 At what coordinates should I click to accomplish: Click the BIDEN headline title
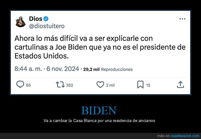tap(99, 111)
